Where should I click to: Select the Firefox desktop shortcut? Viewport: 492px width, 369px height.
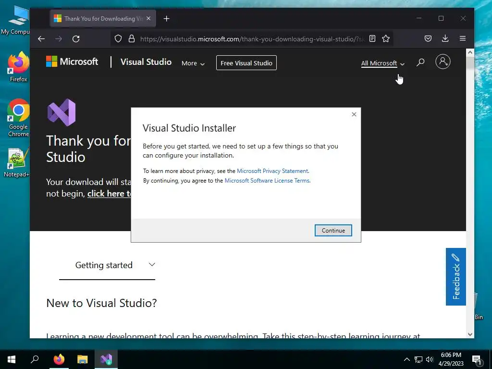[x=18, y=67]
